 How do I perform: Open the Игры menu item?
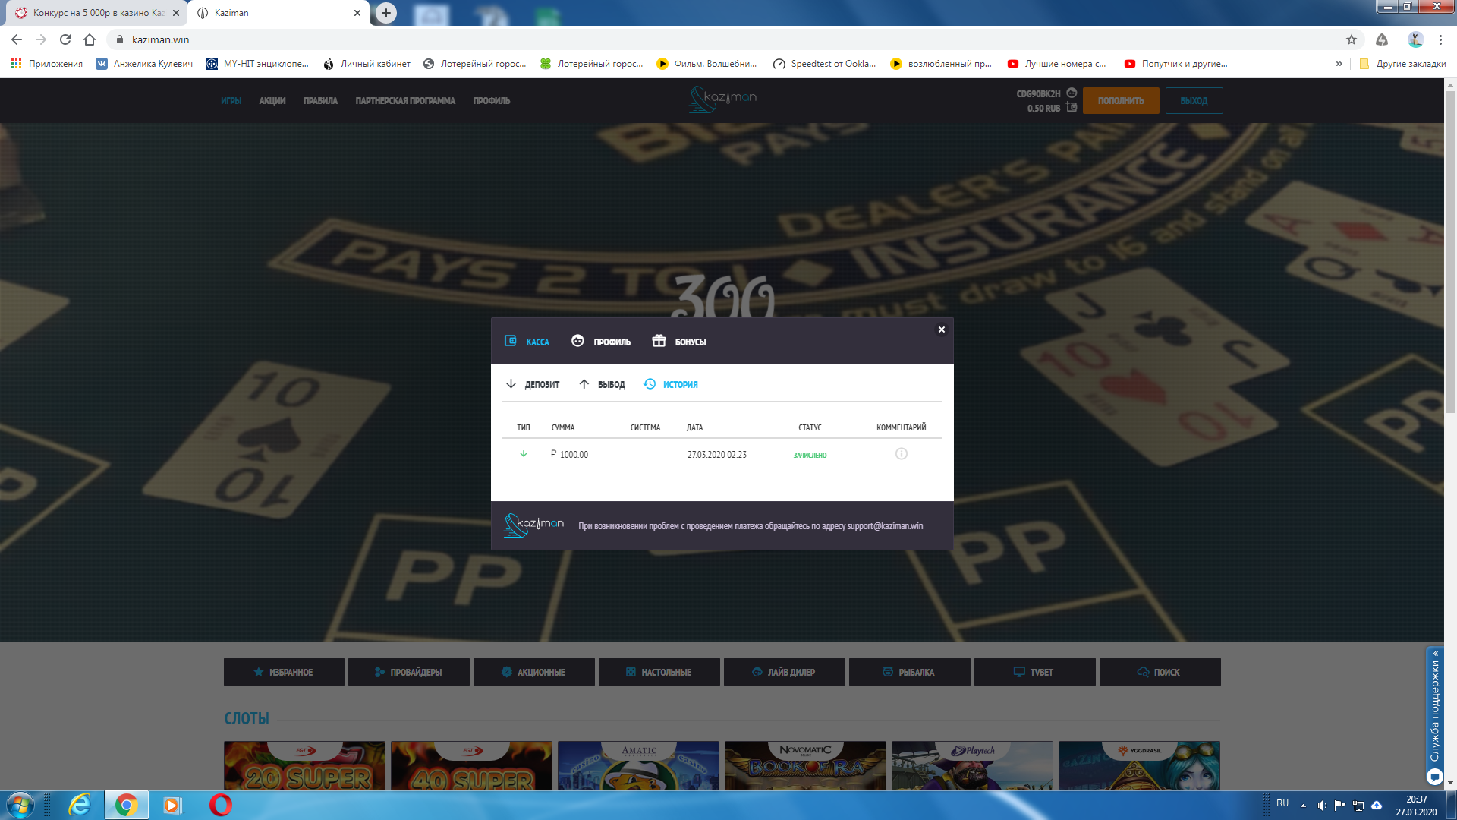231,101
